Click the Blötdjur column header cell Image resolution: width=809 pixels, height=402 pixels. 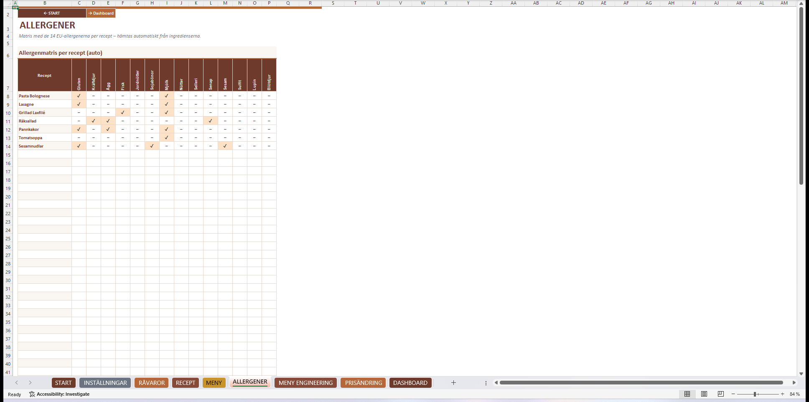269,75
